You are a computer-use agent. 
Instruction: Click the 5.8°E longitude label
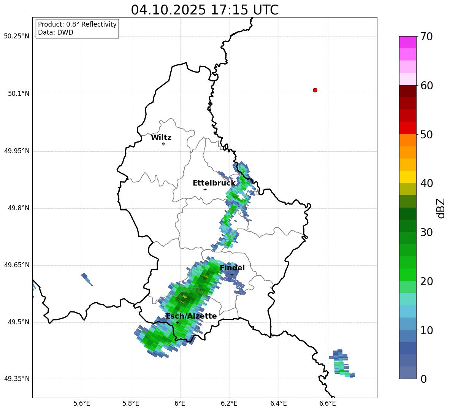coord(131,403)
